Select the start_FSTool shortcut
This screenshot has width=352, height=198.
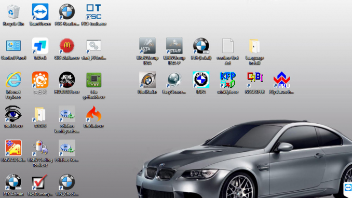(94, 46)
